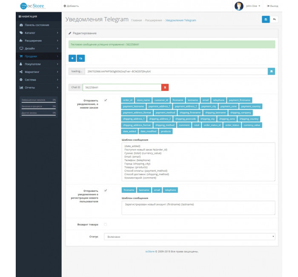The height and width of the screenshot is (277, 298).
Task: Toggle new order notification checkbox
Action: click(106, 100)
